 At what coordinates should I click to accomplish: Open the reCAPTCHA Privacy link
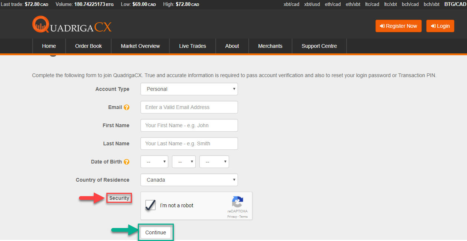[x=232, y=217]
